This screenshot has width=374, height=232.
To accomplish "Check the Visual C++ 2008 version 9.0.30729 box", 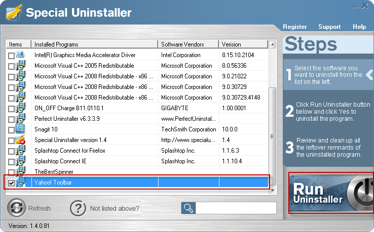I will 11,87.
